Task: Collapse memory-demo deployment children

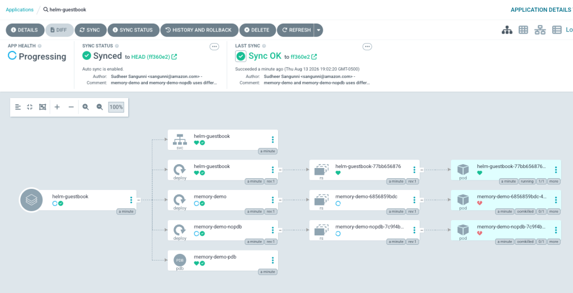Action: [280, 200]
